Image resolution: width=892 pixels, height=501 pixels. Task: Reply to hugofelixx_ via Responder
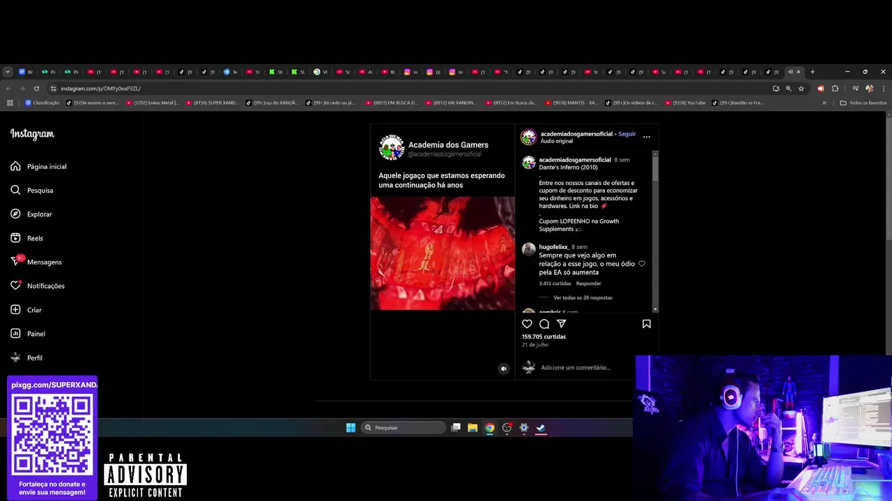click(589, 283)
